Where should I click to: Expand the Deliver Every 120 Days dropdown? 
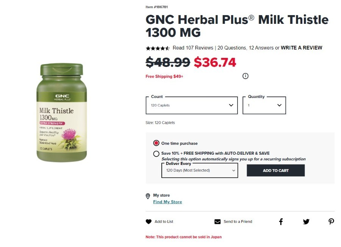point(200,170)
